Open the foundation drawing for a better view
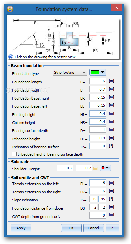The height and width of the screenshot is (244, 131). pyautogui.click(x=64, y=37)
